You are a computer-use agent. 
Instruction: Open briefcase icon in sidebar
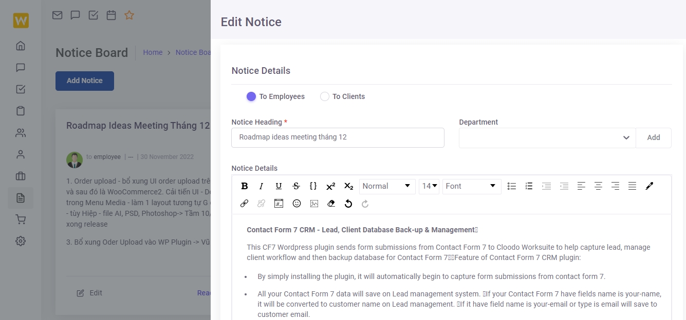(21, 176)
